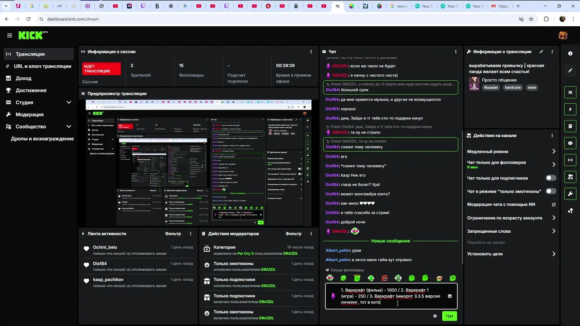The height and width of the screenshot is (326, 580).
Task: Click the KICK logo
Action: (x=33, y=35)
